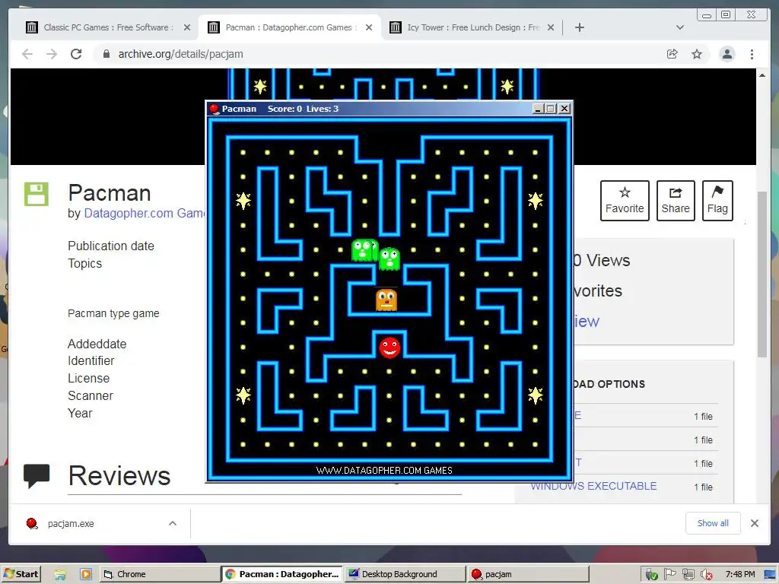Click the top-left power star pellet
Image resolution: width=779 pixels, height=584 pixels.
tap(243, 201)
